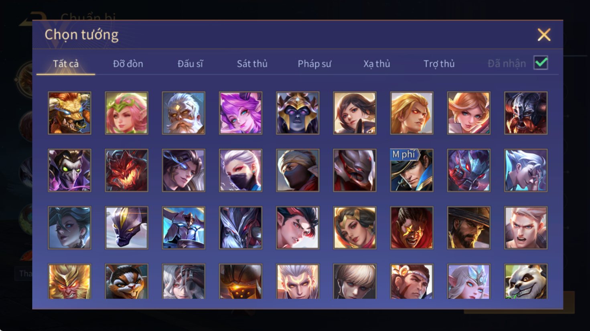The width and height of the screenshot is (590, 331).
Task: Choose the white-bearded old man hero
Action: (x=183, y=113)
